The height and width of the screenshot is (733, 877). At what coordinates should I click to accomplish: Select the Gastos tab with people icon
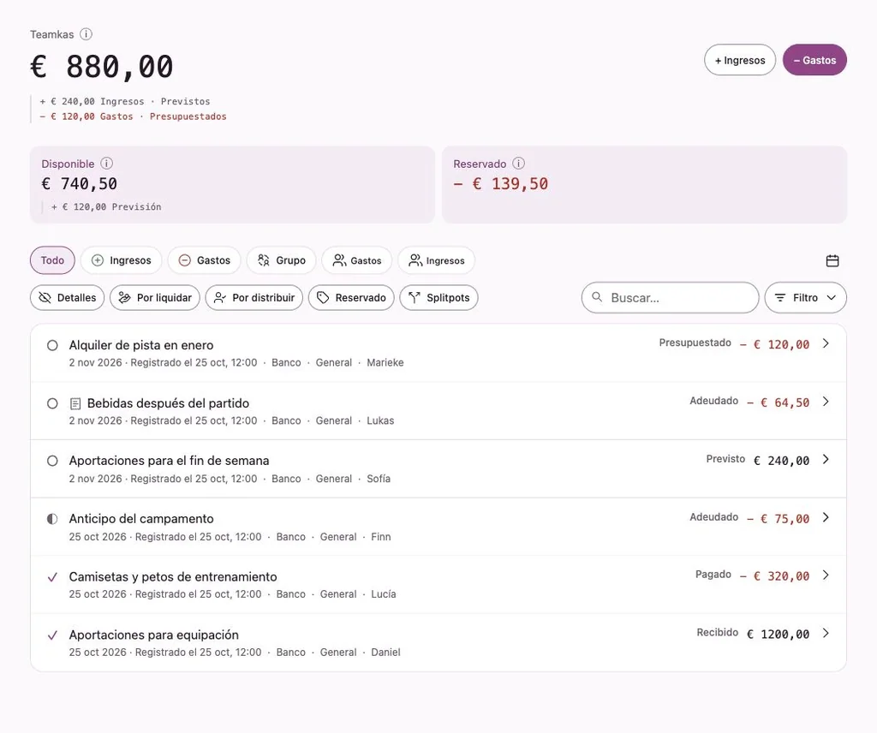357,260
